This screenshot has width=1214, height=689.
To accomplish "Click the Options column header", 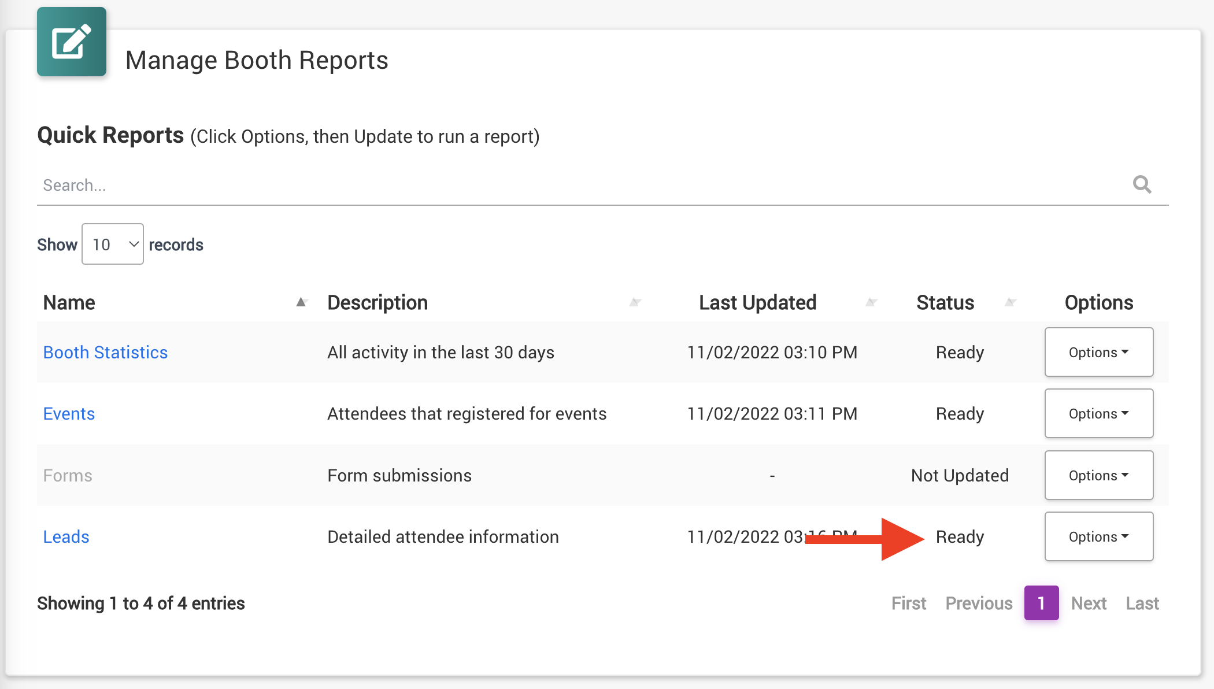I will [x=1098, y=302].
